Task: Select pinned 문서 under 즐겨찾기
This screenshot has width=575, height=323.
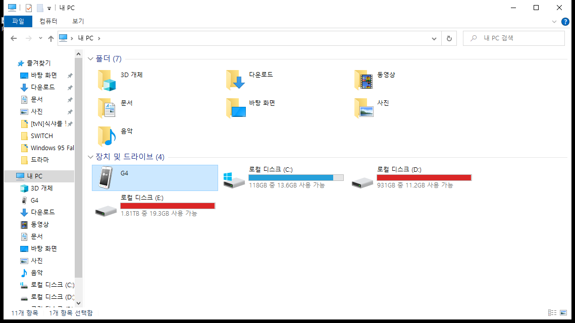Action: tap(37, 99)
